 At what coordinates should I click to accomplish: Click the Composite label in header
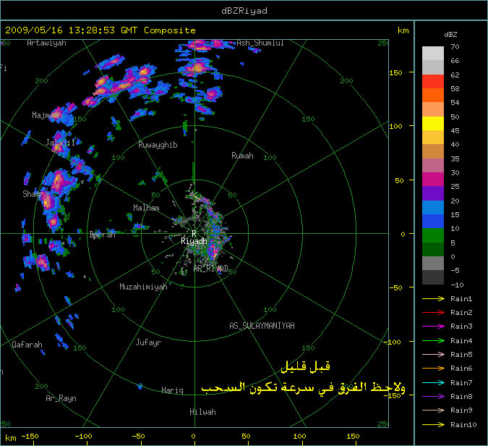tap(170, 30)
